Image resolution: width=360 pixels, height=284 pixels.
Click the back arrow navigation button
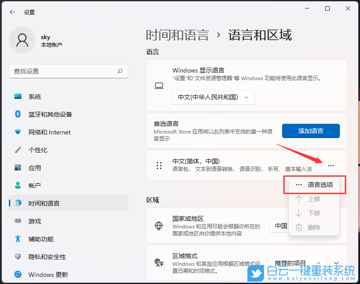(x=12, y=12)
